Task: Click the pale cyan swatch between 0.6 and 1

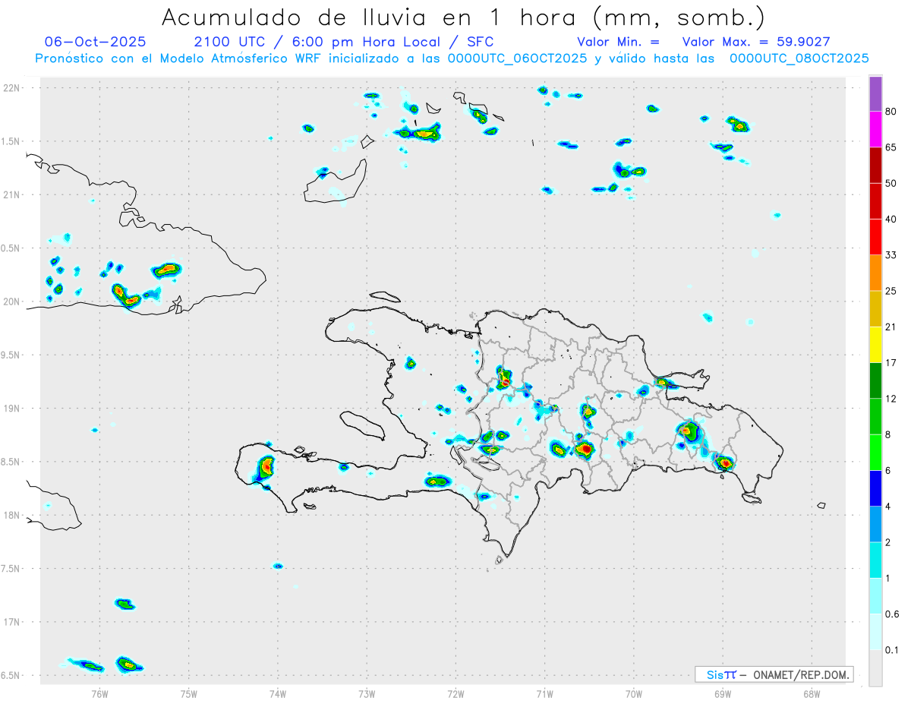Action: tap(875, 595)
